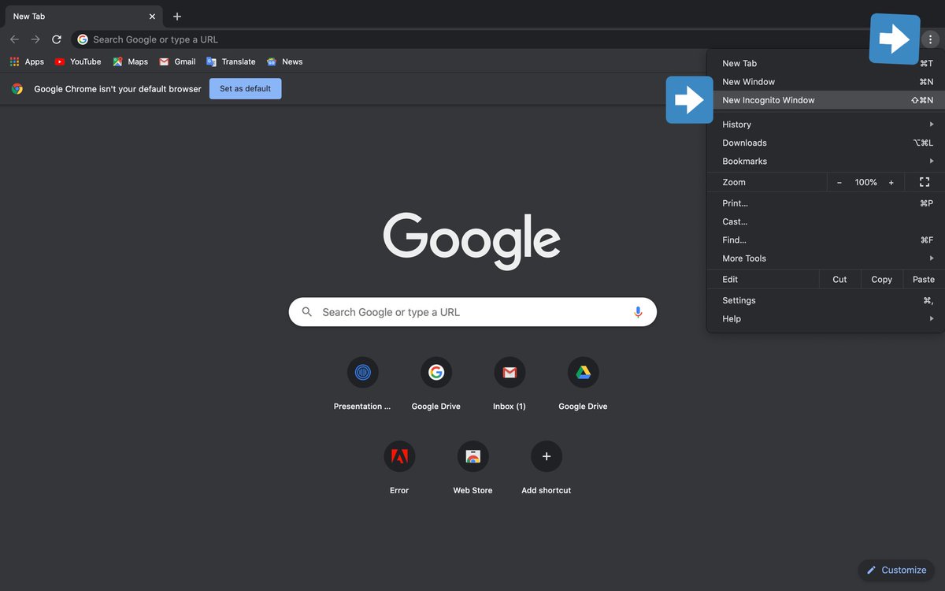Go back with the back arrow
This screenshot has width=945, height=591.
pyautogui.click(x=14, y=39)
